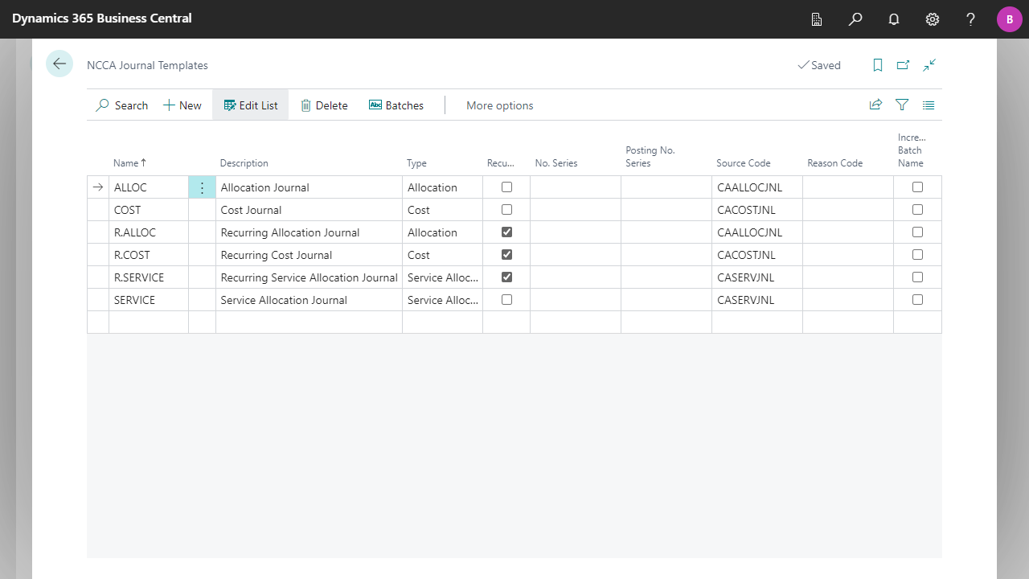Open the list view layout icon
Screen dimensions: 1029x579
(x=929, y=105)
